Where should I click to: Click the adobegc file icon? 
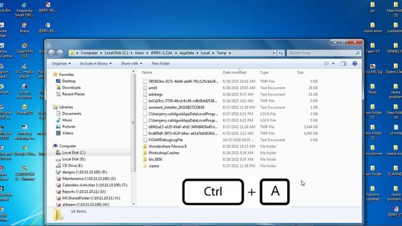[x=145, y=94]
